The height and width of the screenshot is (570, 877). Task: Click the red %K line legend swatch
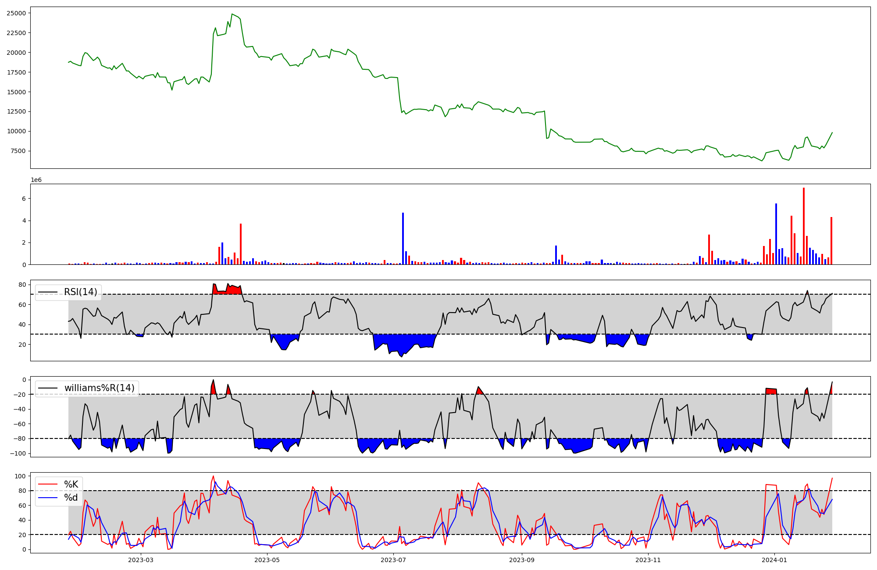pyautogui.click(x=48, y=484)
